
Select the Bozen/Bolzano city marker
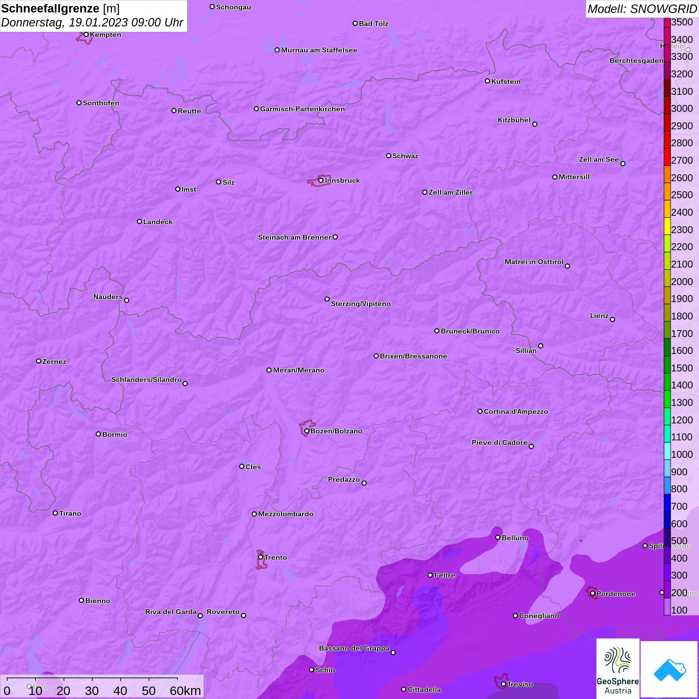(307, 431)
